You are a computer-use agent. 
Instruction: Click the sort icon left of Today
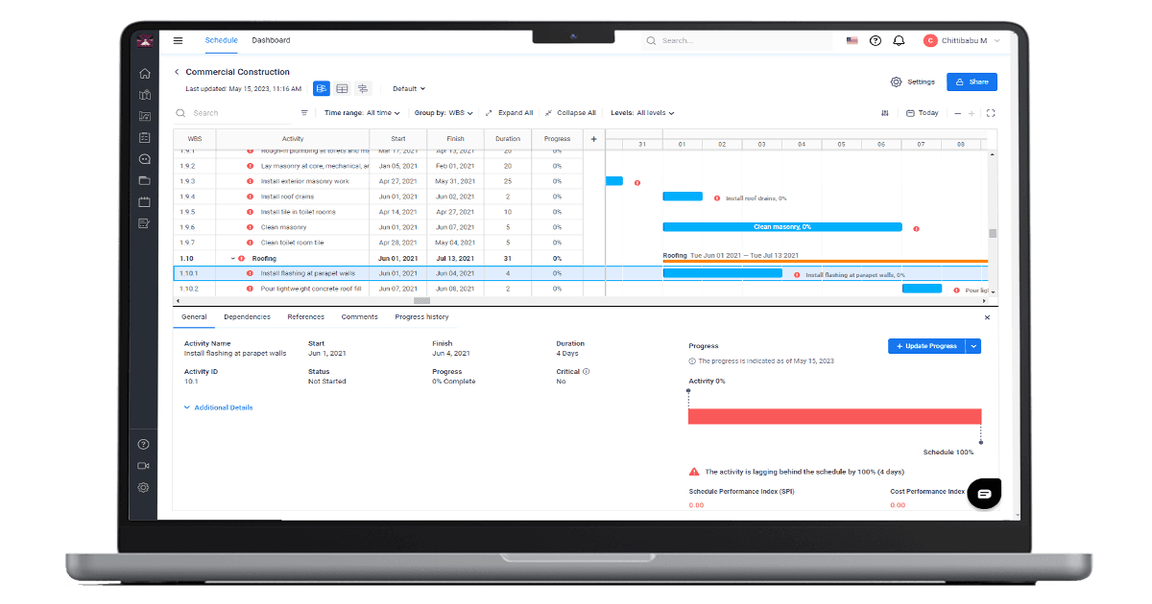tap(884, 112)
